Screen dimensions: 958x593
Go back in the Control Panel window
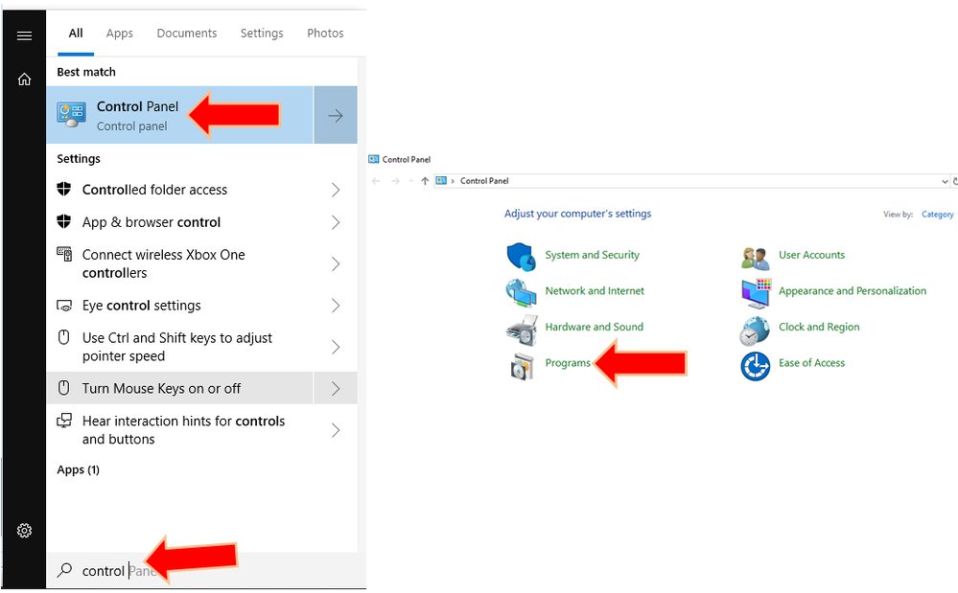(376, 181)
